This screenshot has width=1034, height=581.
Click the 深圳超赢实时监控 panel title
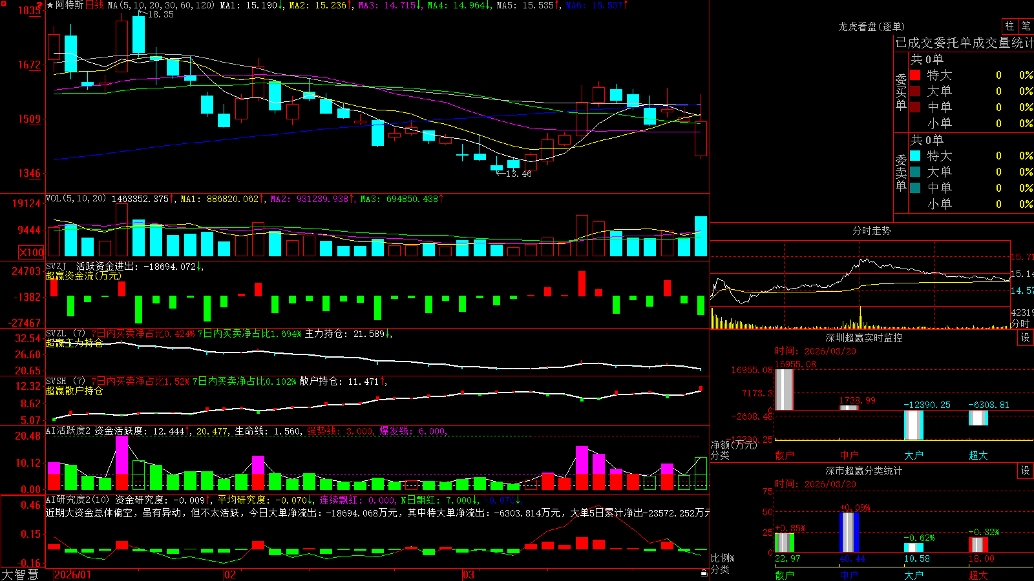[864, 338]
